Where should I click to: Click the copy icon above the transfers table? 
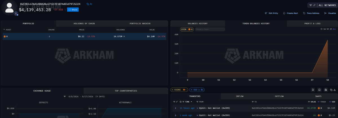(331, 90)
